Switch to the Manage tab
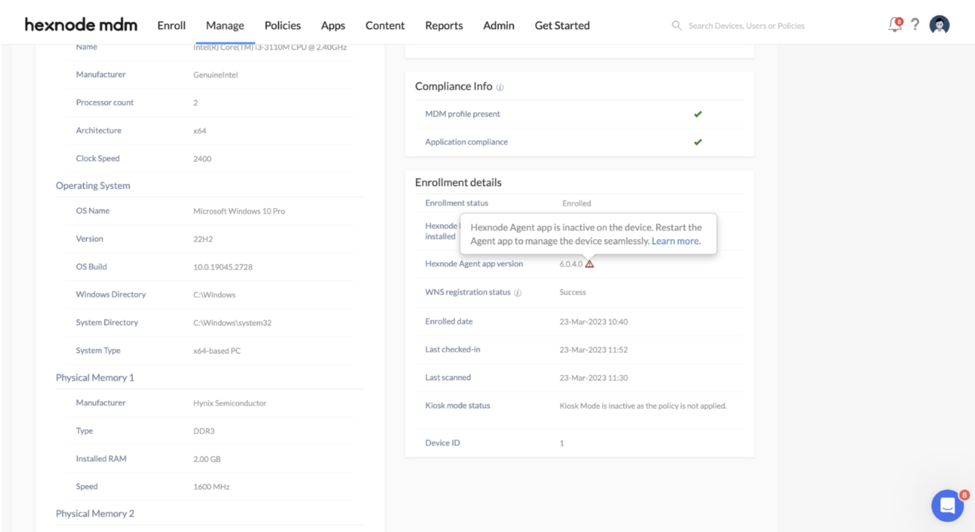Image resolution: width=975 pixels, height=532 pixels. (x=225, y=25)
